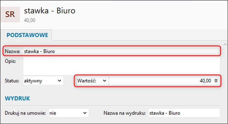The image size is (228, 124).
Task: Click the gray 40,00 subtitle under title
Action: (x=30, y=20)
